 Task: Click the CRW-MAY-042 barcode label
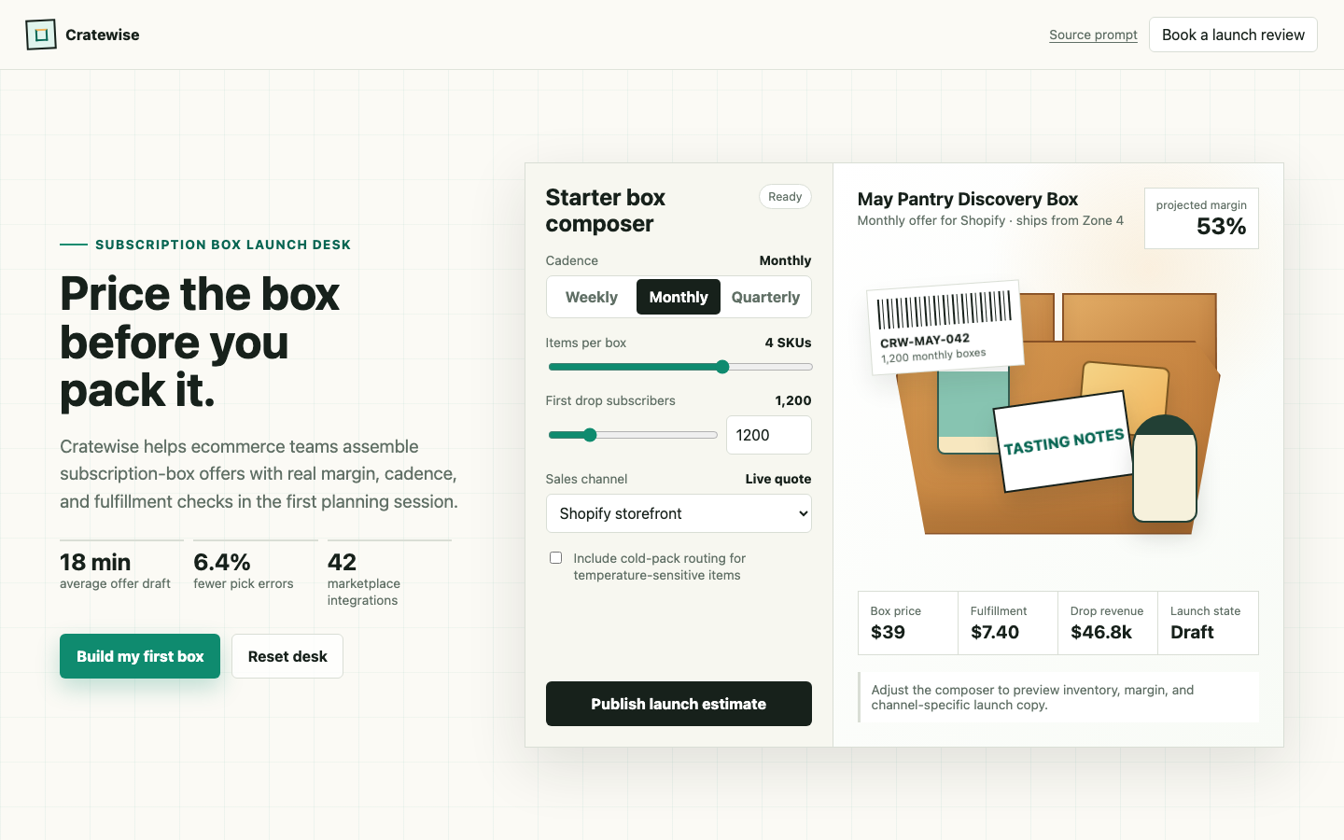945,328
